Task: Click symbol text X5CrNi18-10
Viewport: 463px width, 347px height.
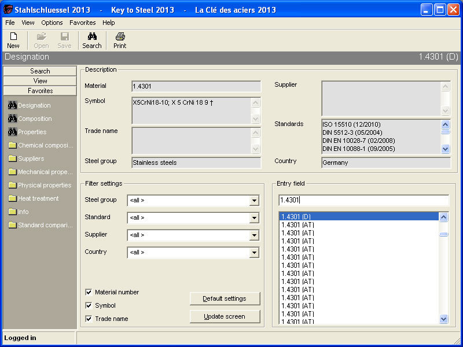Action: click(x=150, y=103)
